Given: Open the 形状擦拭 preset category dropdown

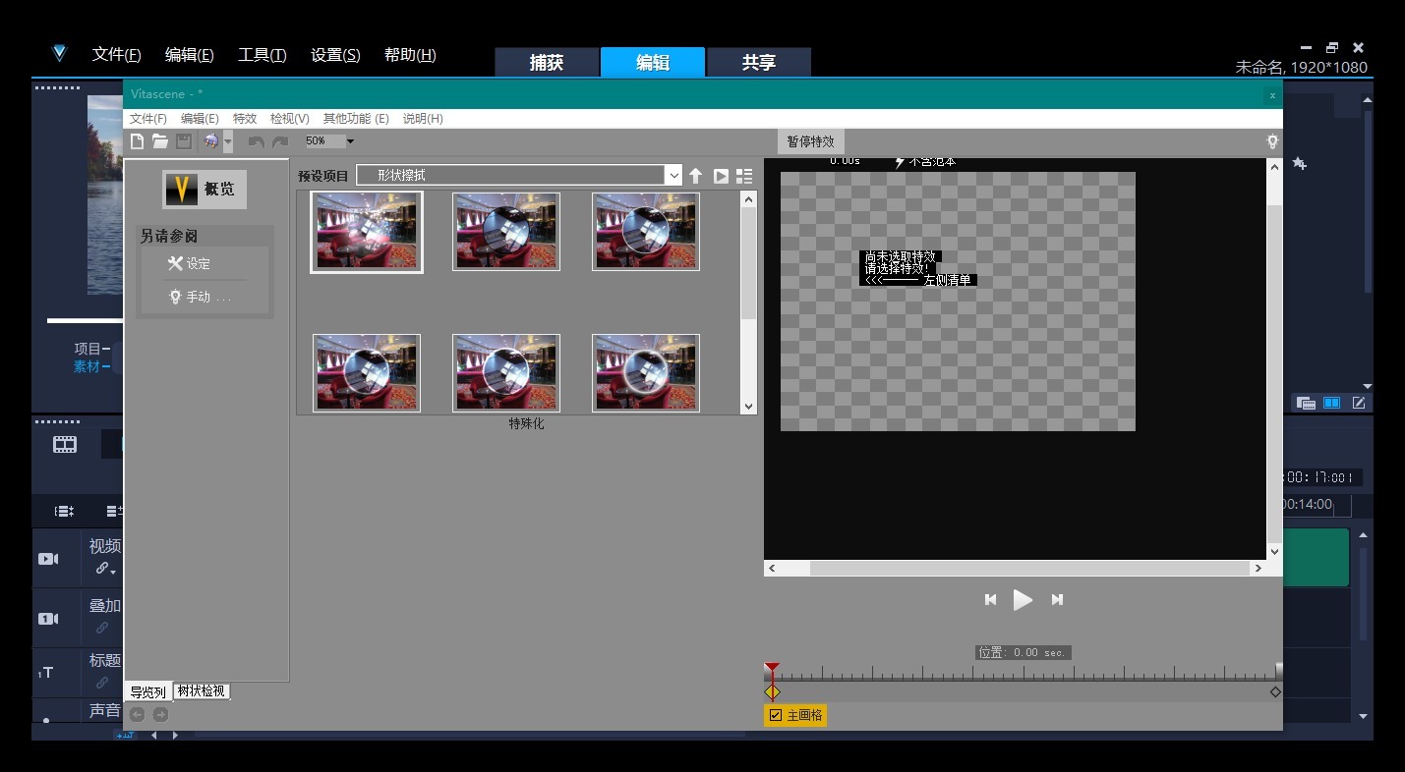Looking at the screenshot, I should coord(673,176).
